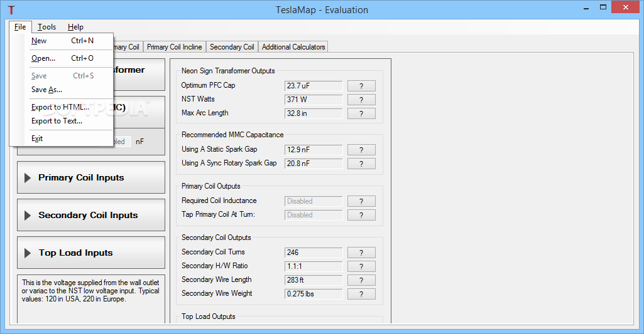
Task: Minimize the TeslaMap window
Action: (x=586, y=8)
